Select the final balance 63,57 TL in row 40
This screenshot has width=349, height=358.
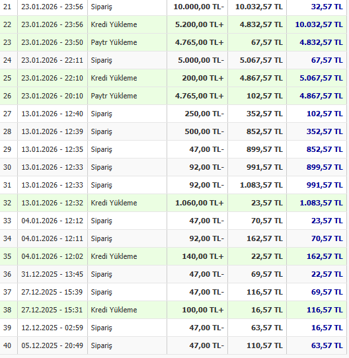coord(327,345)
